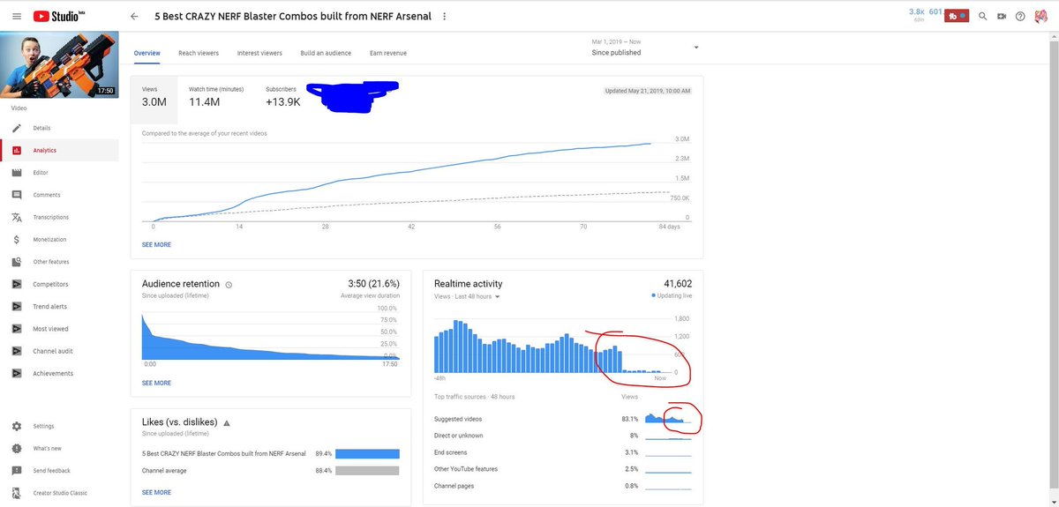Click the Analytics bar chart icon
The height and width of the screenshot is (507, 1059).
(x=17, y=150)
